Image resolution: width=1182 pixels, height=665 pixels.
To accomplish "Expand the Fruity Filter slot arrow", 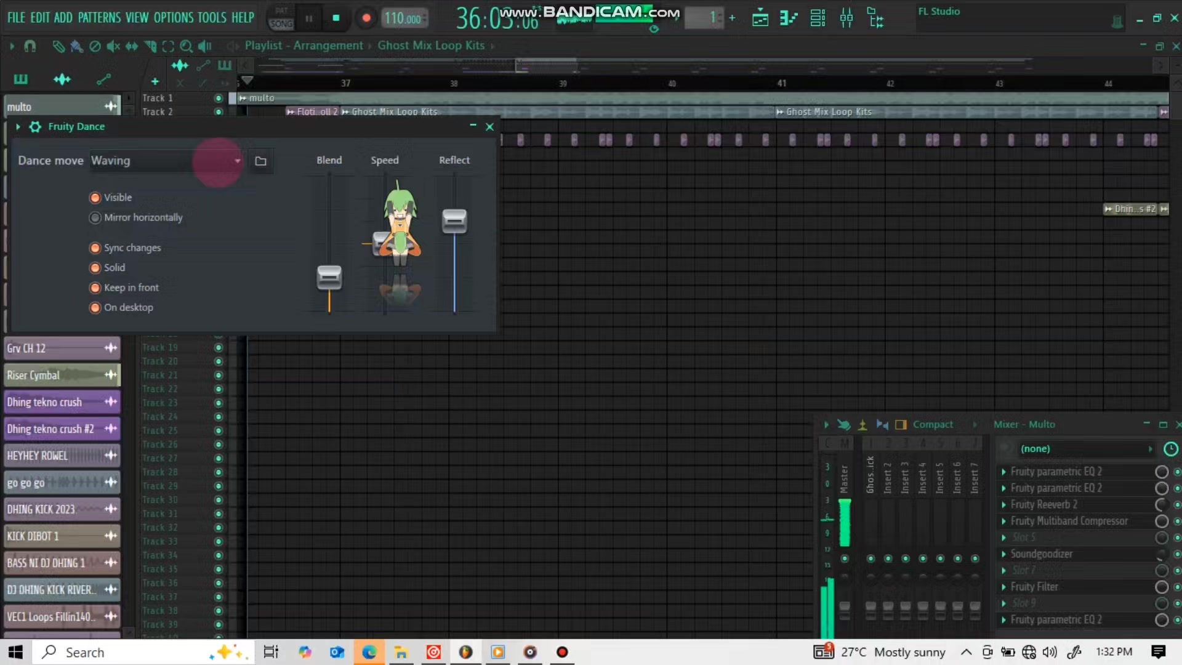I will click(1003, 587).
